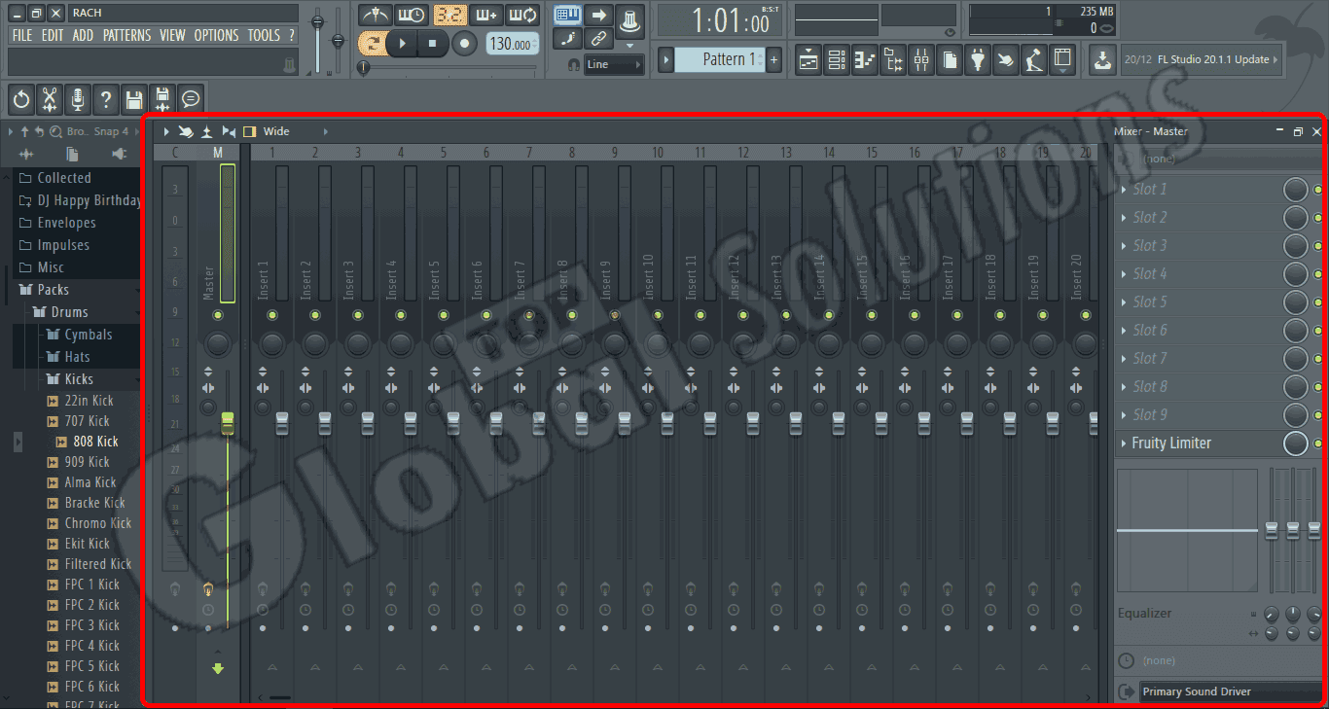Open the Pattern 1 selector
The image size is (1329, 709).
(720, 58)
